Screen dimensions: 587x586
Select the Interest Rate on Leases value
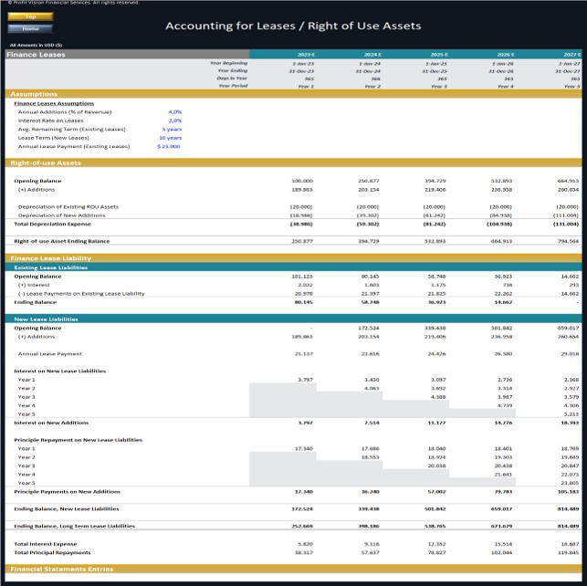click(x=175, y=120)
